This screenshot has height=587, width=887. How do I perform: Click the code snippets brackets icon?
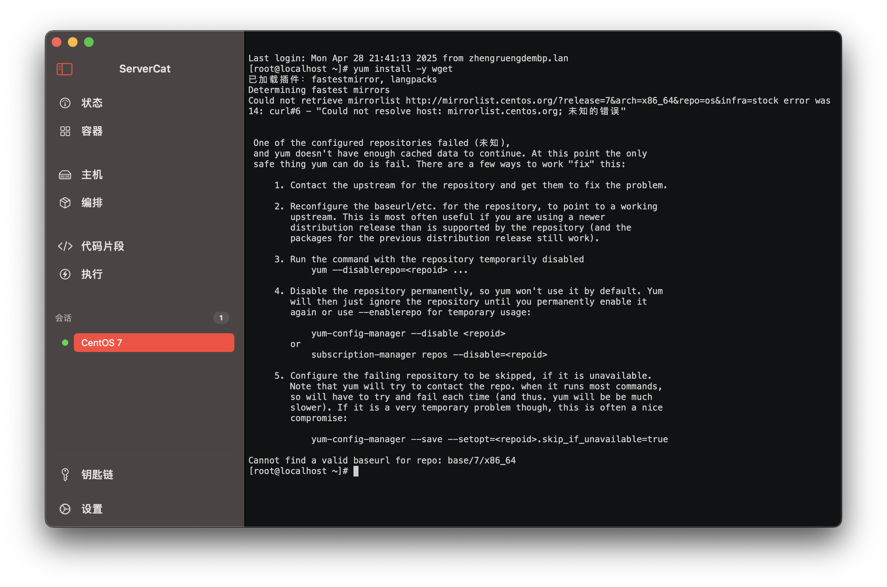pyautogui.click(x=65, y=246)
